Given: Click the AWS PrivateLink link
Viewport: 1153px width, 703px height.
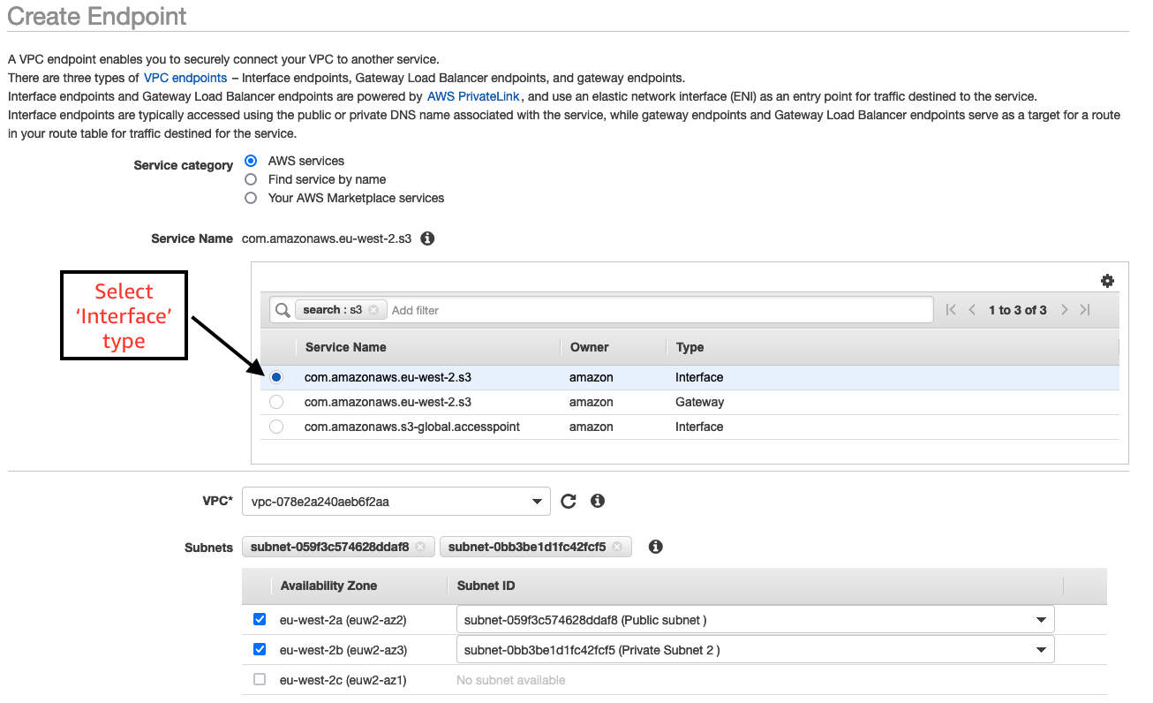Looking at the screenshot, I should [x=473, y=96].
